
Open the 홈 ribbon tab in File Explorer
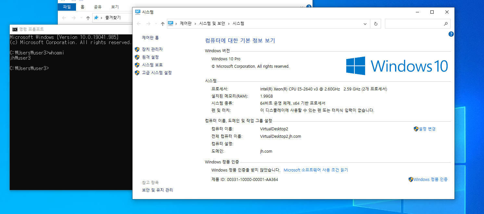pos(83,7)
